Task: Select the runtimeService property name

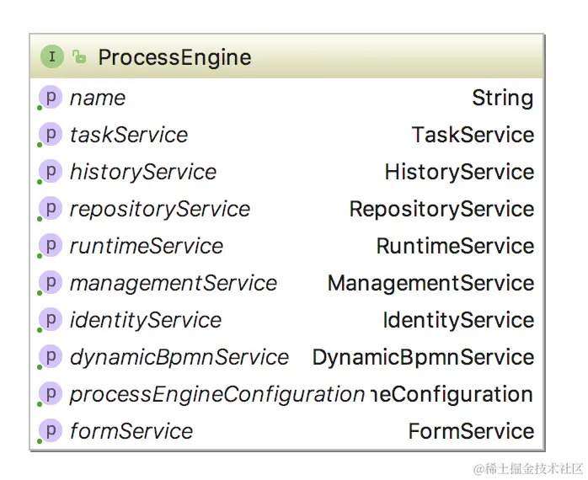Action: click(x=147, y=246)
